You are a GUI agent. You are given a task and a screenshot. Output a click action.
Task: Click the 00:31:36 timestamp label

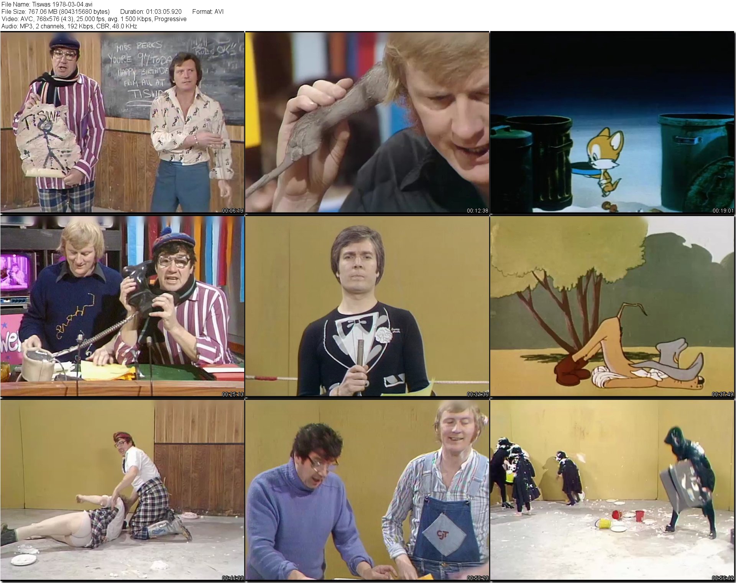477,394
